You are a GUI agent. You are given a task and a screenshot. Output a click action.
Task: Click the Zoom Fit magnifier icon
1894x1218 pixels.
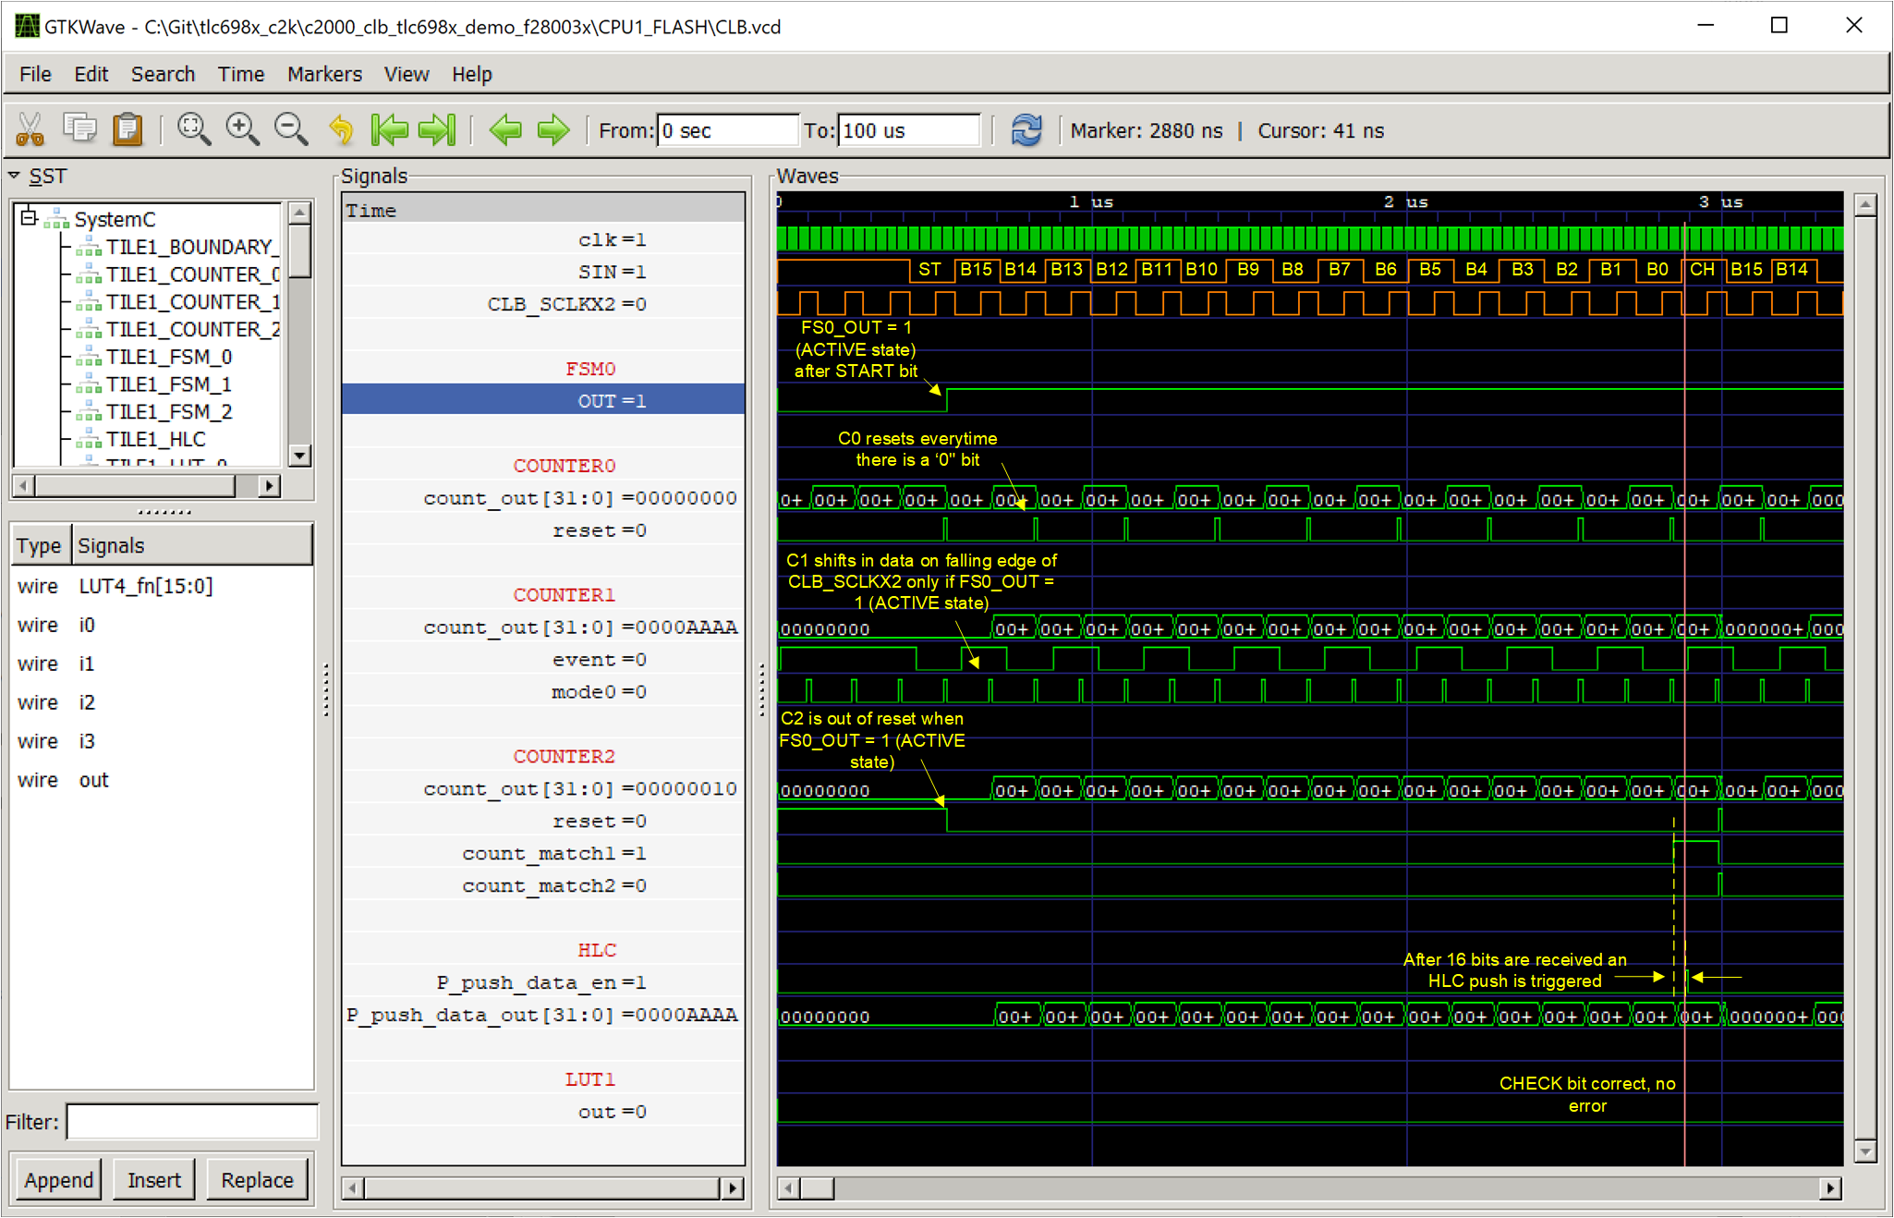click(x=193, y=129)
